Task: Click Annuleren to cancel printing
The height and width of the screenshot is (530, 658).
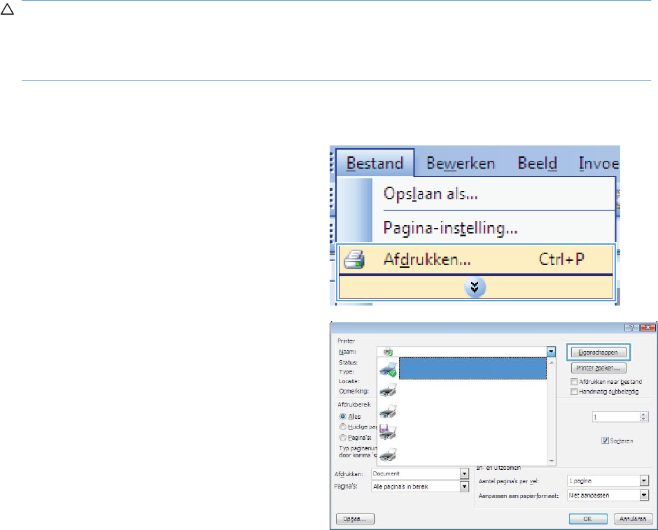Action: point(633,519)
